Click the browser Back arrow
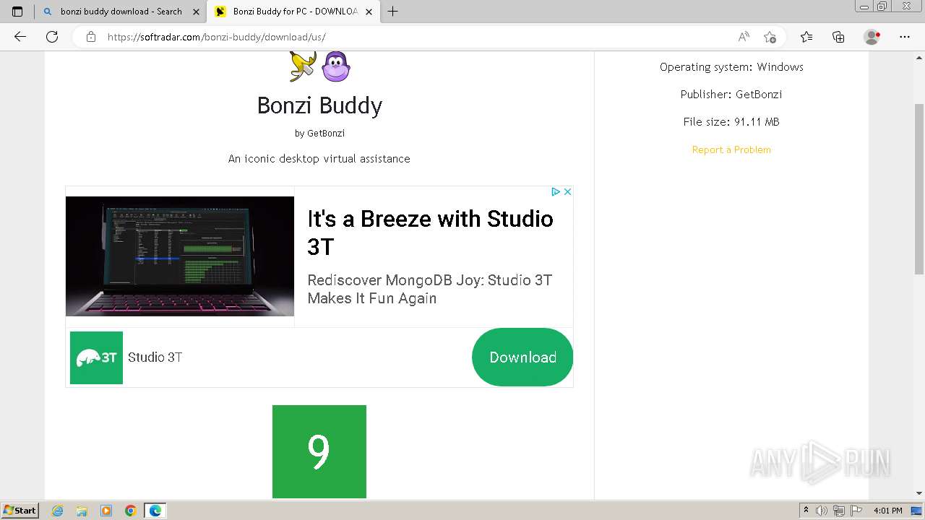 20,37
